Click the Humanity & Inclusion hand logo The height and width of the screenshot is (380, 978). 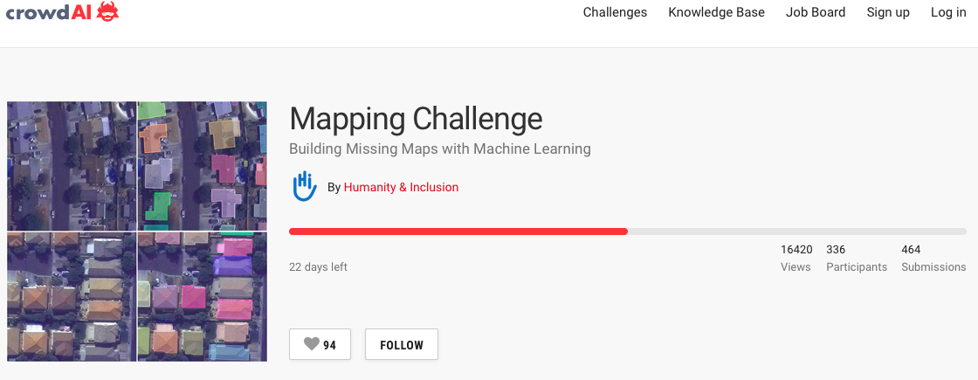pos(304,187)
